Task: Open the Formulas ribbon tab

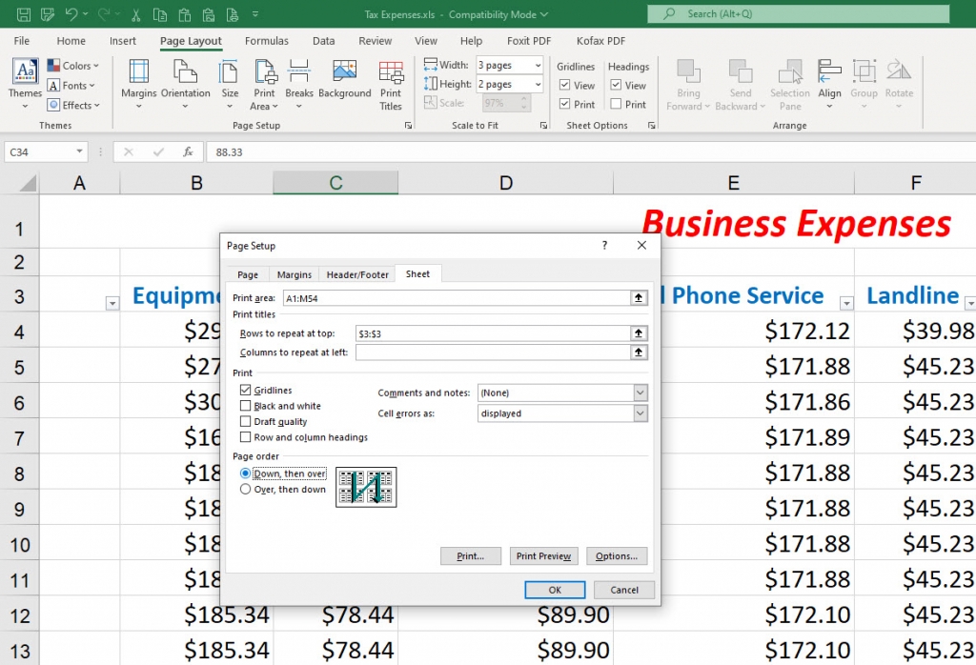Action: click(266, 40)
